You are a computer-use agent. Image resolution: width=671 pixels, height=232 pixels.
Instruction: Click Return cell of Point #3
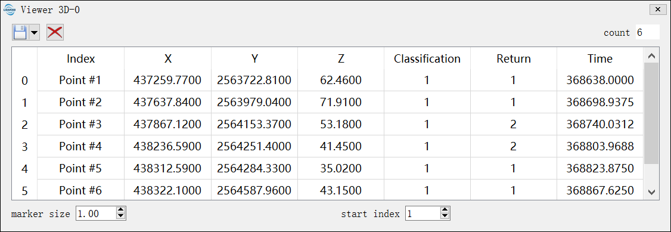(514, 125)
